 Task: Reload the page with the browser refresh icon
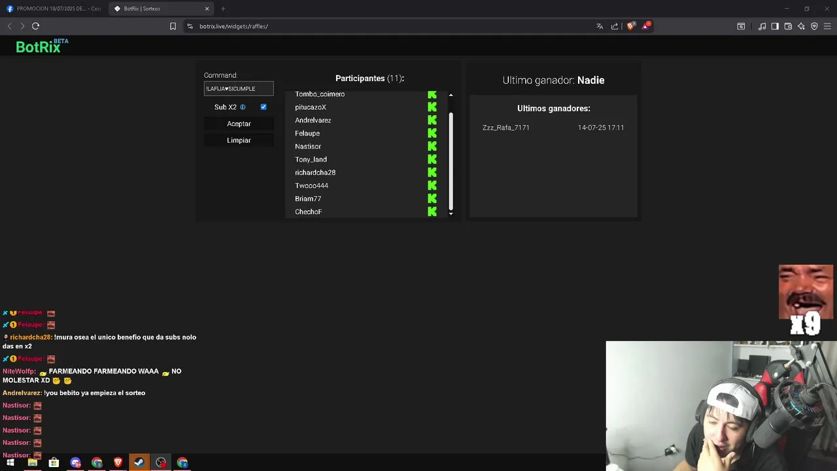pos(35,26)
